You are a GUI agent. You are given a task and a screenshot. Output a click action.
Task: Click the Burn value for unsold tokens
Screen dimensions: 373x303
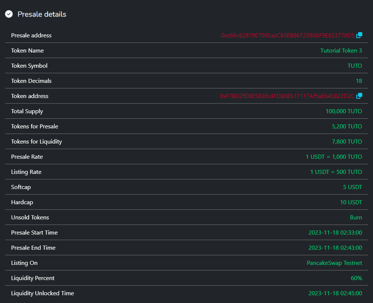(x=356, y=218)
